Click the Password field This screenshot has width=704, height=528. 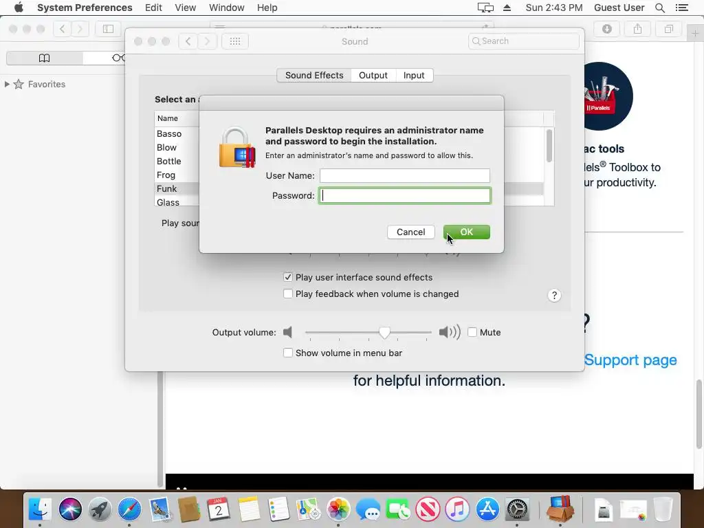404,195
